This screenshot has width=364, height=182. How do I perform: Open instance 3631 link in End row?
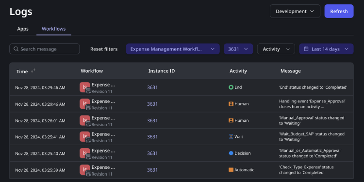pyautogui.click(x=152, y=87)
